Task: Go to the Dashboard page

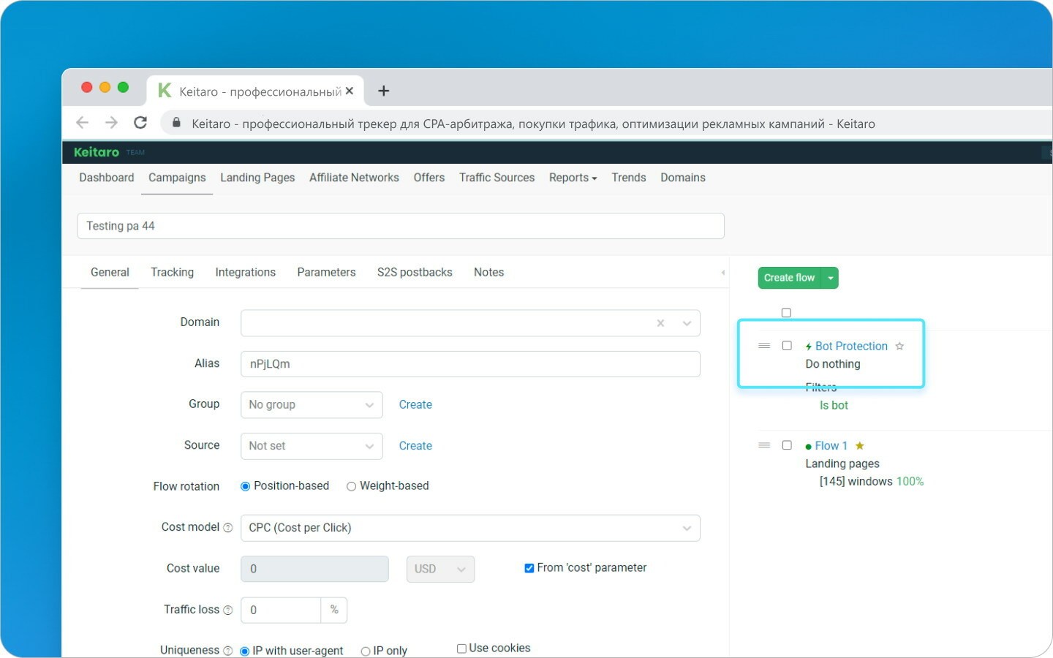Action: tap(107, 178)
